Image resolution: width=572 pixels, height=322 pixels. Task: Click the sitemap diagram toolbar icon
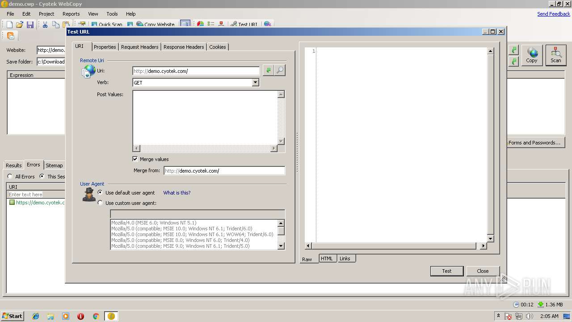click(221, 24)
